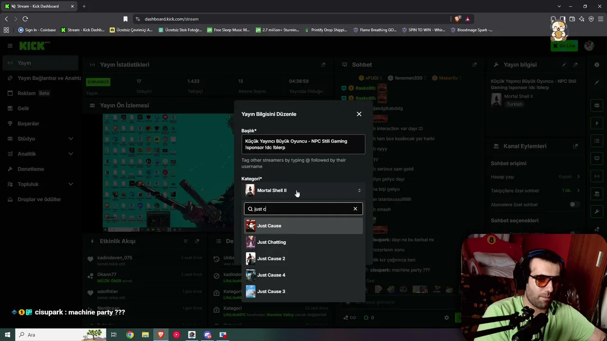This screenshot has width=607, height=341.
Task: Open SPIN TO WIN bookmark
Action: point(423,30)
